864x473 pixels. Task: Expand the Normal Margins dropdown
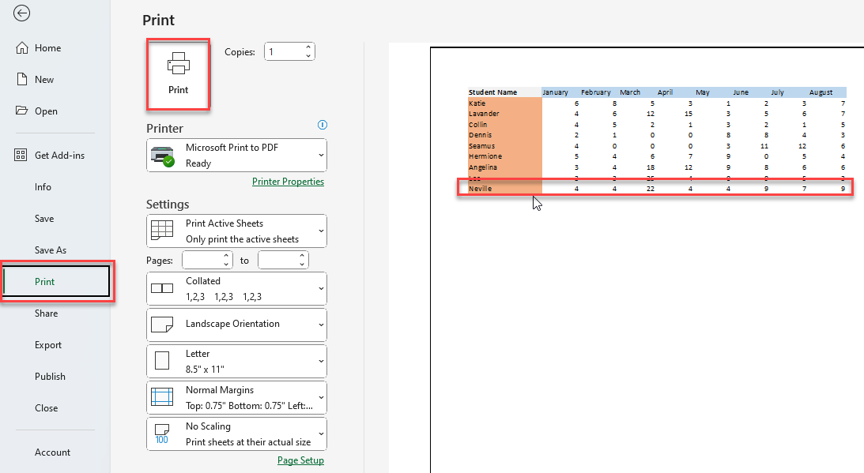(236, 397)
